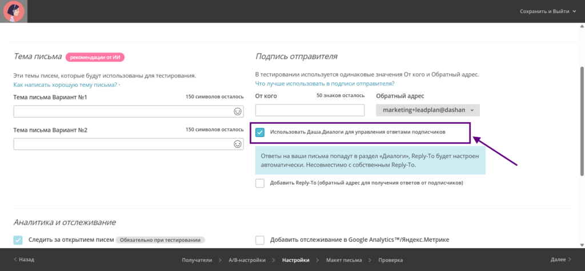Go to the 'Проверка' step
This screenshot has width=585, height=271.
pyautogui.click(x=391, y=260)
